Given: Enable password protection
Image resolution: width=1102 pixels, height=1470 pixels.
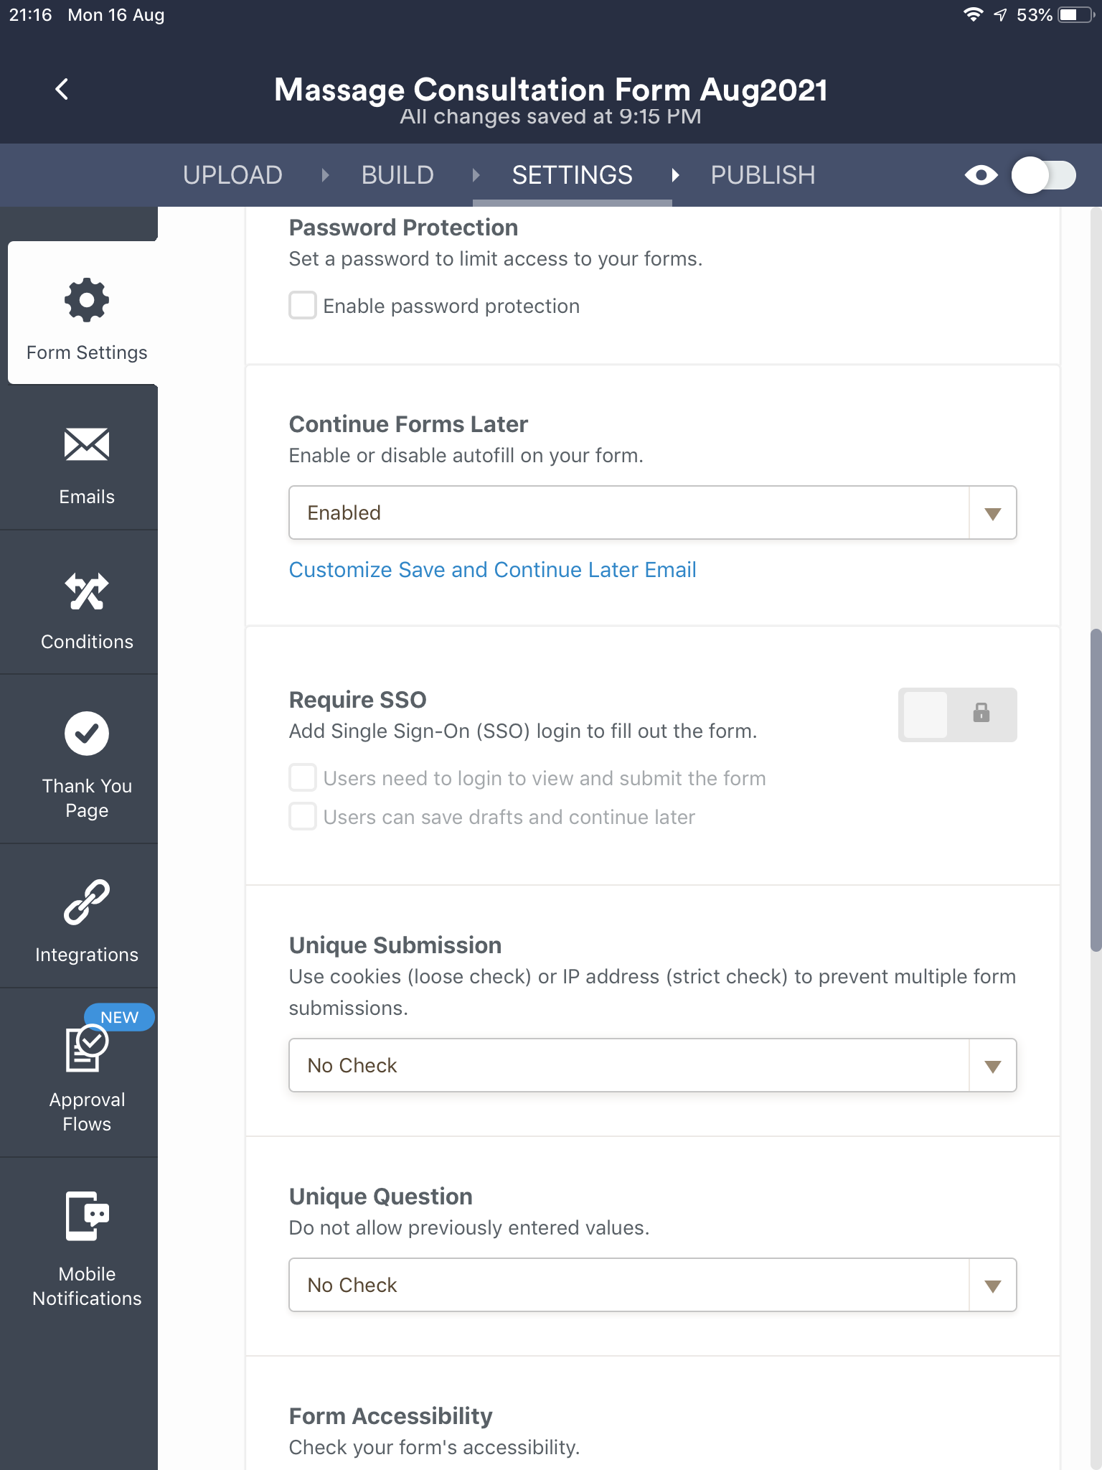Looking at the screenshot, I should click(302, 305).
